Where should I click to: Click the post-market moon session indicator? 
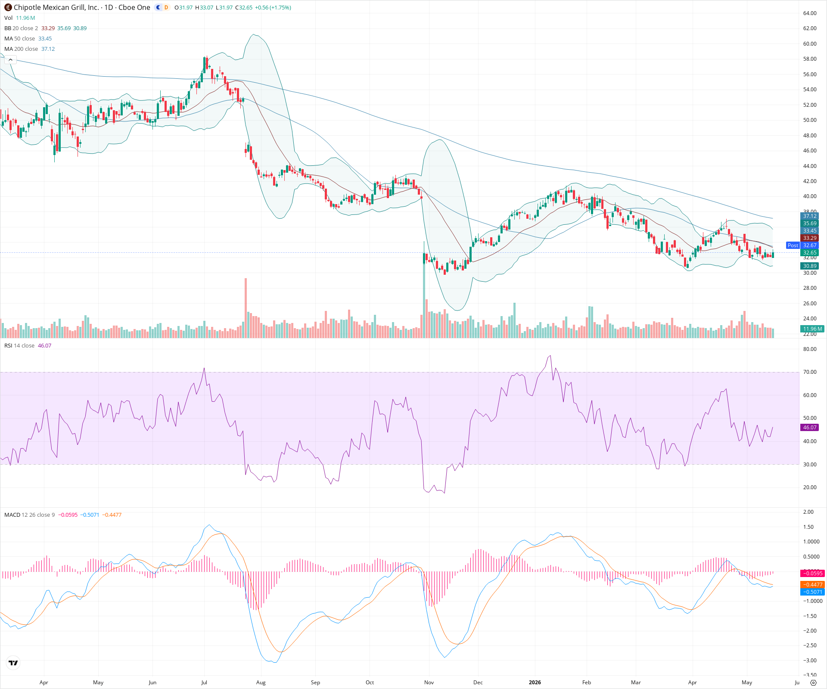158,7
